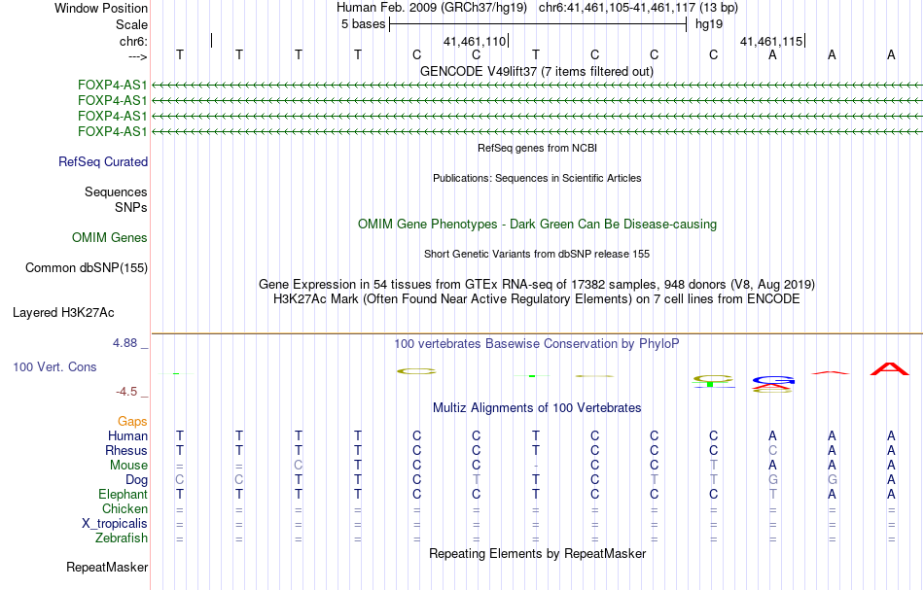Click the Rhesus species label
The width and height of the screenshot is (924, 590).
coord(126,450)
